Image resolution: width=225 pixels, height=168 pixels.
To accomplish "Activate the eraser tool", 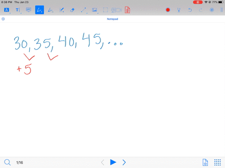I will coord(72,10).
